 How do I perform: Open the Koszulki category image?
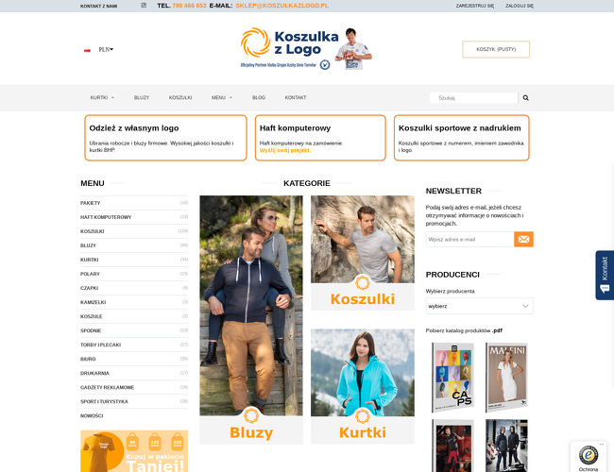[363, 253]
